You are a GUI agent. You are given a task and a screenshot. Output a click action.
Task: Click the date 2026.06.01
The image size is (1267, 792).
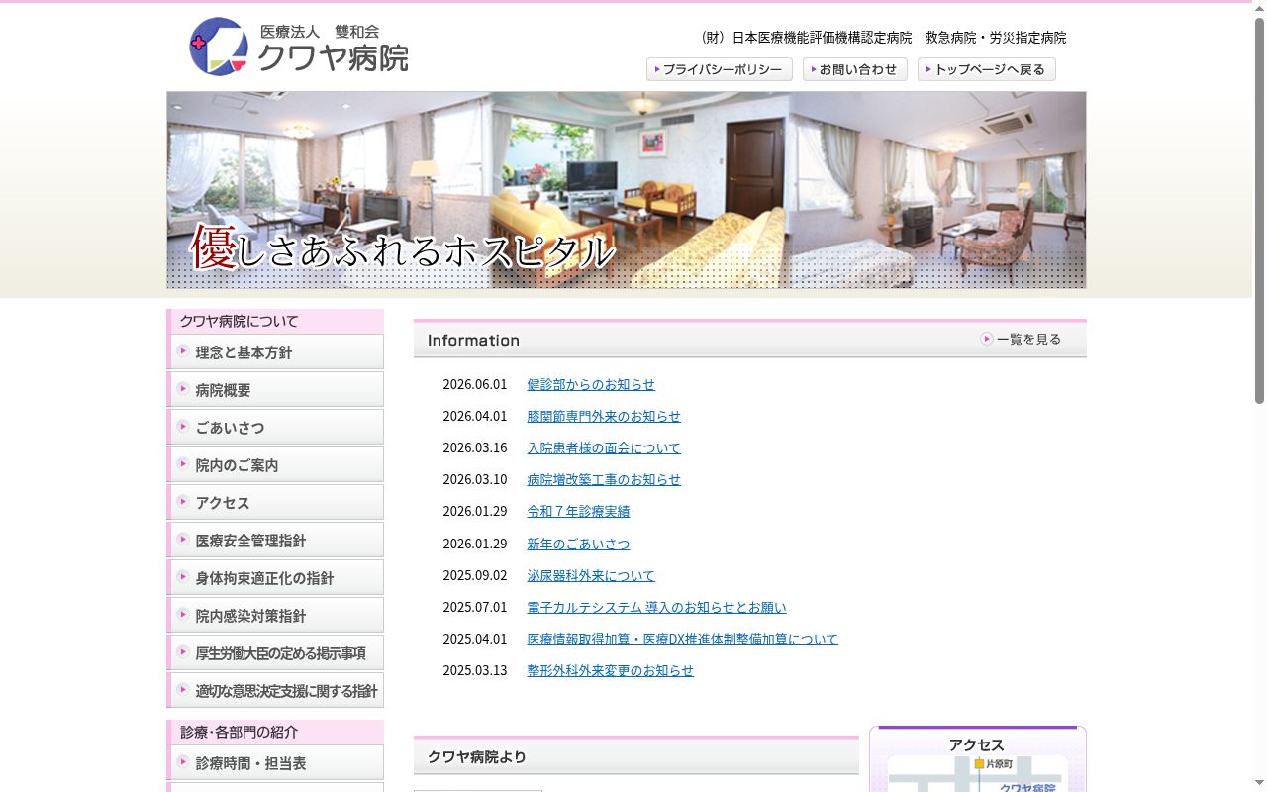(474, 384)
